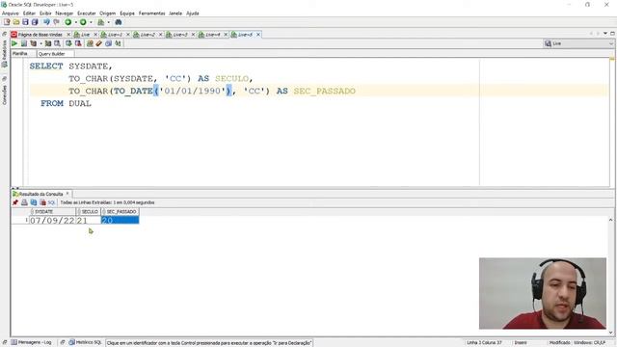Open the Live connection dropdown

pyautogui.click(x=578, y=43)
